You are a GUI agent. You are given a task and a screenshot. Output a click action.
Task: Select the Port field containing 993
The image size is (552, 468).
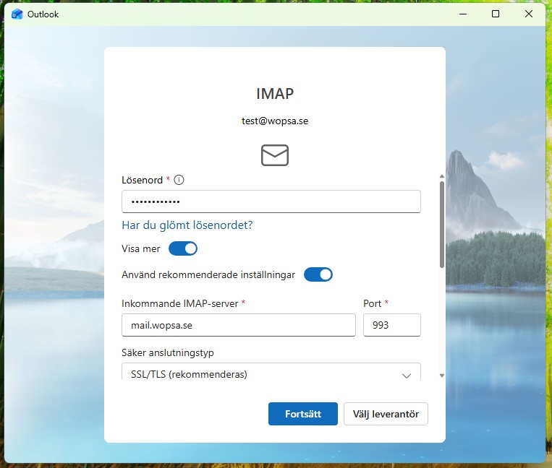tap(391, 325)
